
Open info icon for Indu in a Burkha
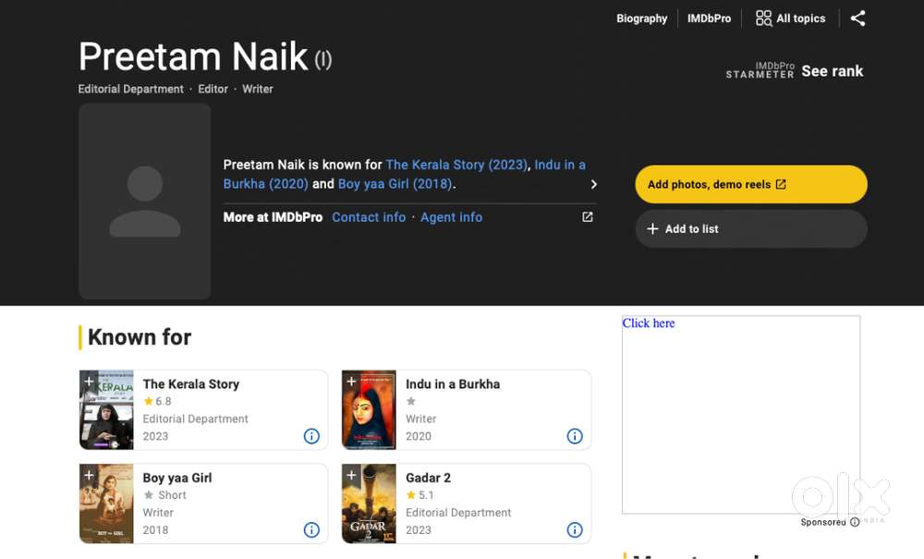(x=575, y=436)
